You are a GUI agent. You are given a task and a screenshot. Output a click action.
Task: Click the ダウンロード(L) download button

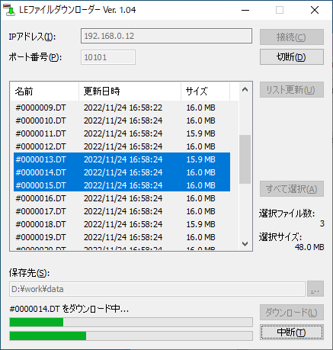click(292, 312)
